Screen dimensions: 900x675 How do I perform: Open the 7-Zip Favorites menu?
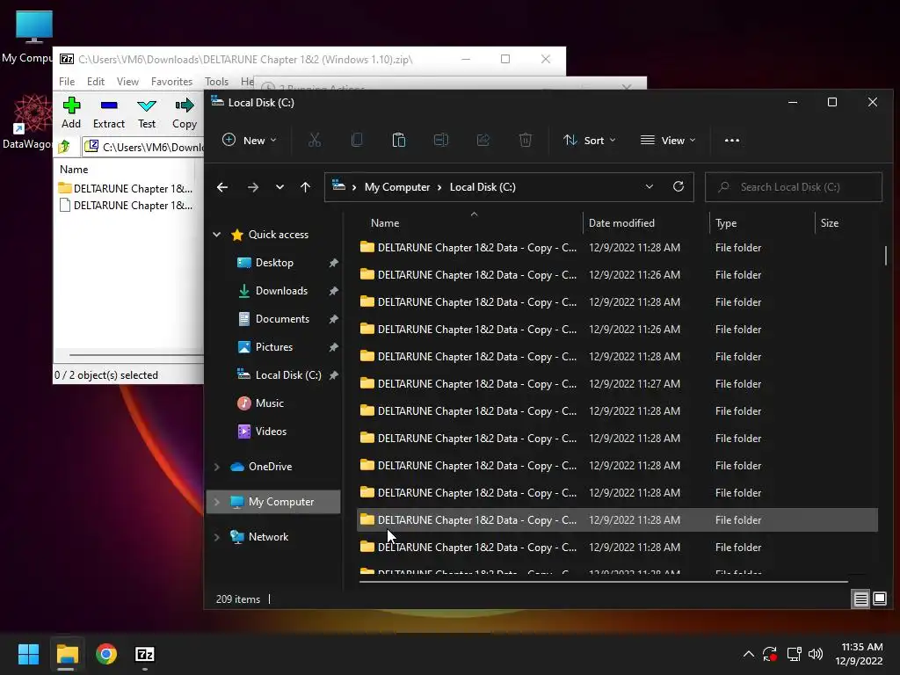coord(171,82)
